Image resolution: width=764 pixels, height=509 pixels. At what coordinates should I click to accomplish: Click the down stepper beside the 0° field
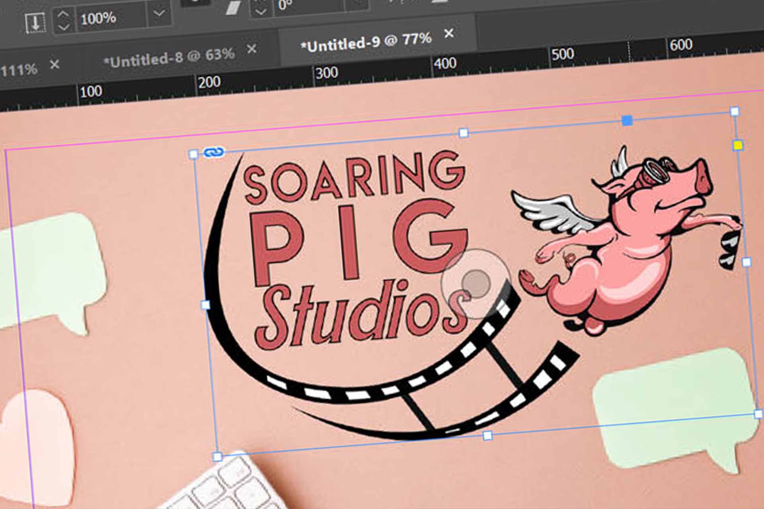[261, 12]
